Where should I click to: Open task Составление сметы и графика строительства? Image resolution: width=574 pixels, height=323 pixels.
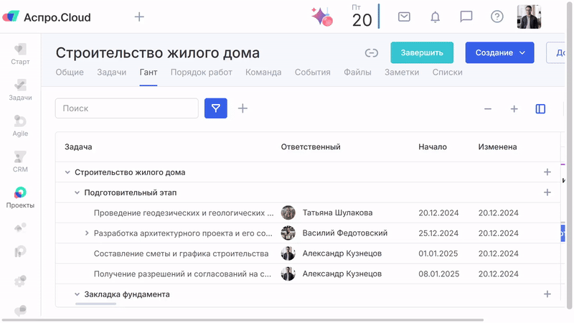click(181, 253)
